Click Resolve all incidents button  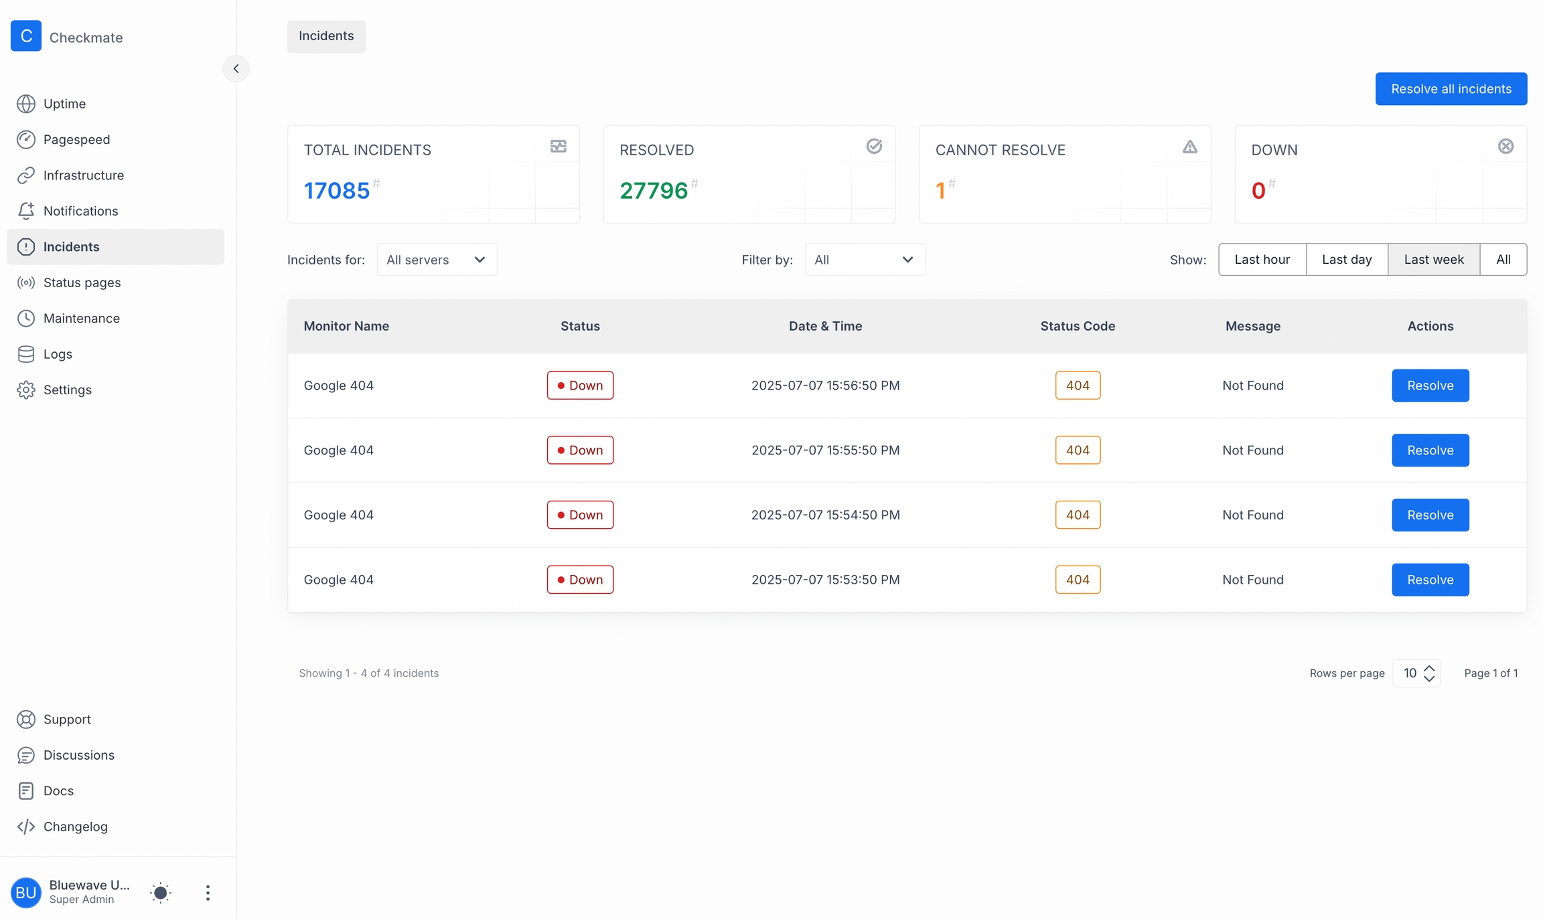[x=1451, y=89]
